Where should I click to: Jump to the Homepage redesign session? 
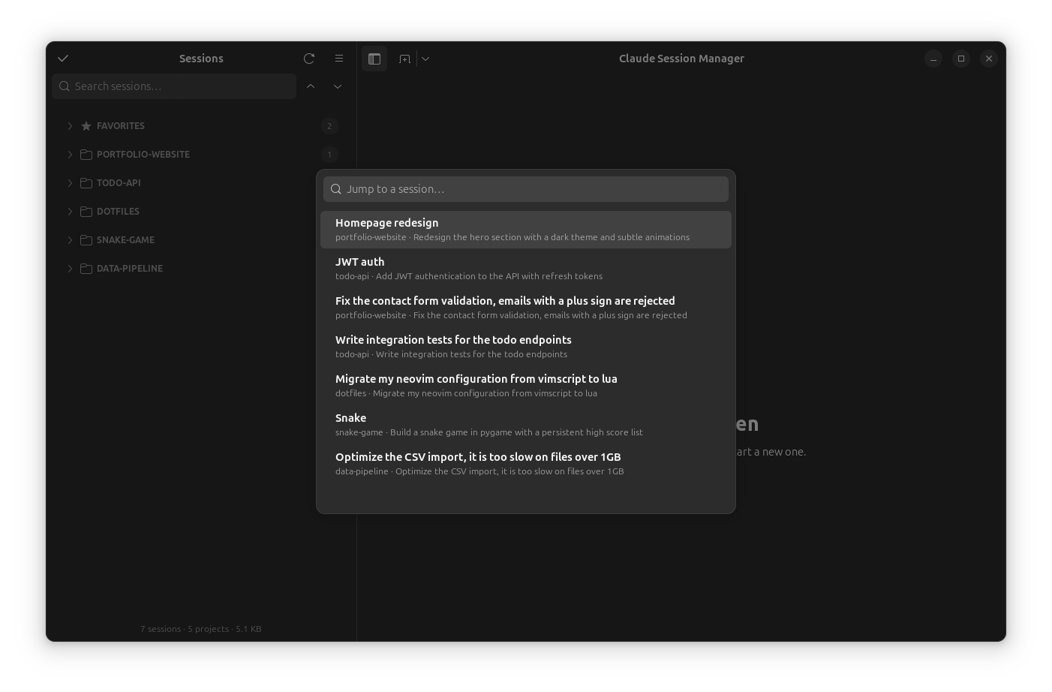[x=526, y=230]
